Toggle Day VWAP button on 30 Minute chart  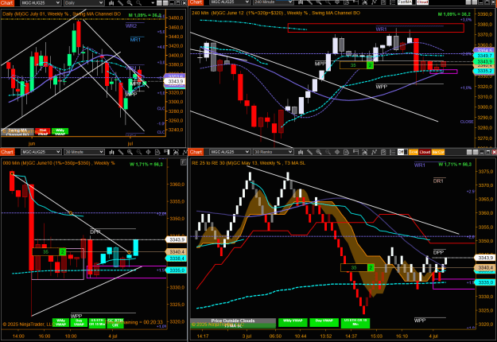point(79,323)
